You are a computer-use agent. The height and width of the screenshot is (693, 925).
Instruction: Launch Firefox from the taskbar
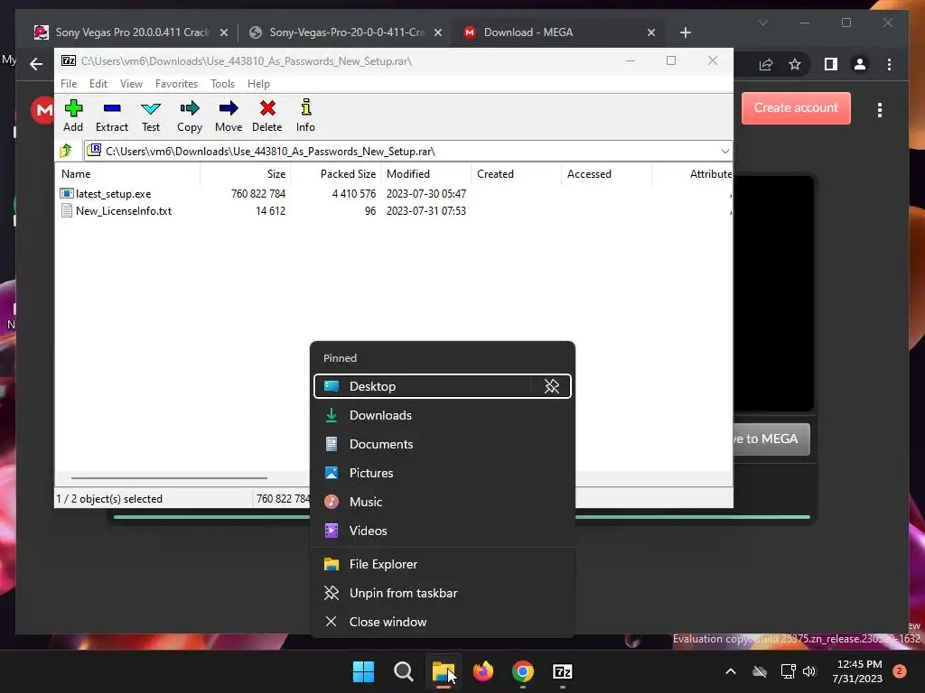[x=483, y=671]
